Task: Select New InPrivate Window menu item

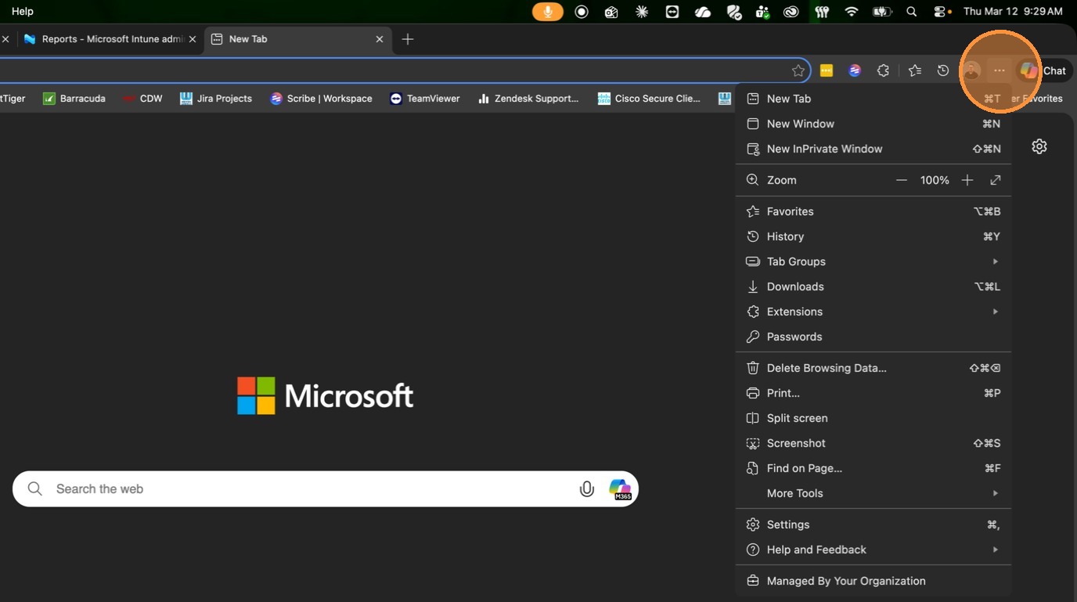Action: tap(824, 149)
